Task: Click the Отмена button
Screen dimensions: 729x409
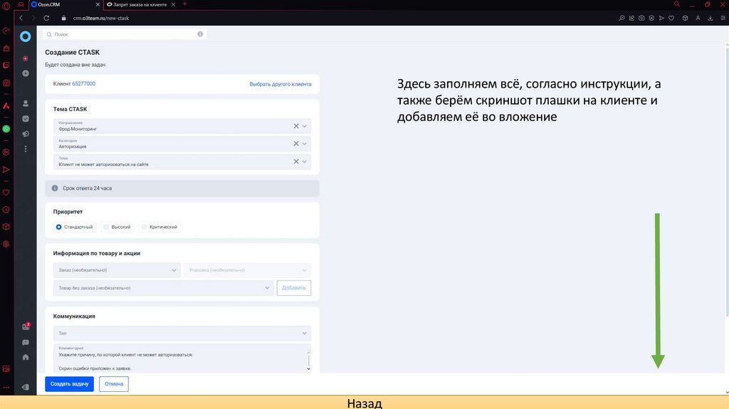Action: tap(114, 384)
